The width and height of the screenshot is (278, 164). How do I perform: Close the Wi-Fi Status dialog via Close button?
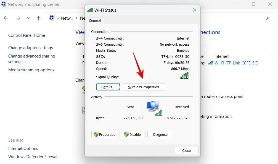coord(187,150)
